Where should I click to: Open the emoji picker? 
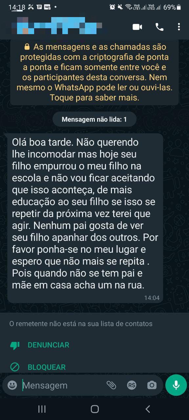[12, 385]
